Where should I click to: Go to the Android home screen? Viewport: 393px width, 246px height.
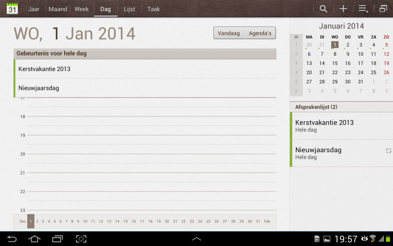[35, 239]
